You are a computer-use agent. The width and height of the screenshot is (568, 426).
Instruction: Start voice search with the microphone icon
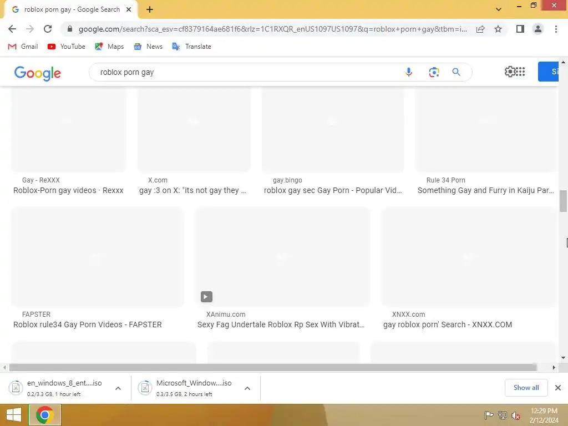409,72
